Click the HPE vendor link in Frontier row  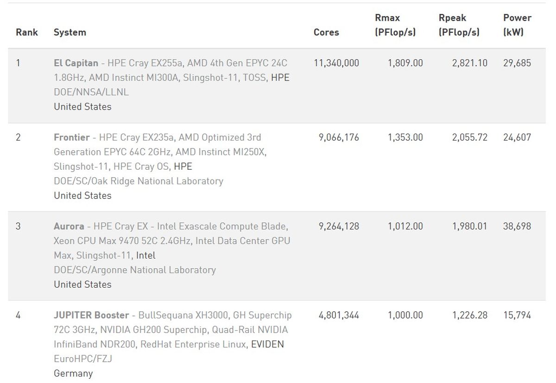pos(183,167)
